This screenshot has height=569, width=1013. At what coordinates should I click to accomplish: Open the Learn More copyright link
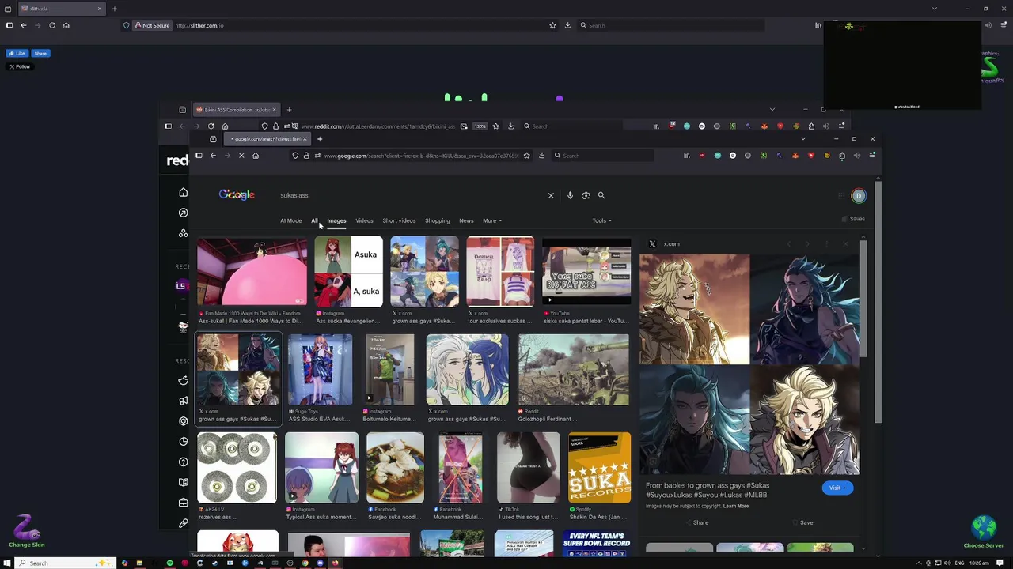click(x=736, y=506)
